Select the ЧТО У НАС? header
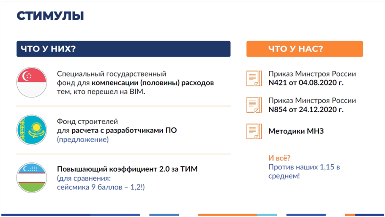Screen dimensions: 385x217 click(305, 49)
